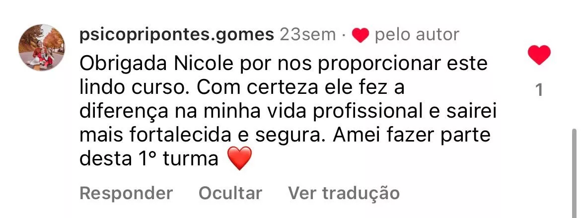Open psicopripontes.gomes profile via username
This screenshot has height=218, width=581.
(177, 35)
